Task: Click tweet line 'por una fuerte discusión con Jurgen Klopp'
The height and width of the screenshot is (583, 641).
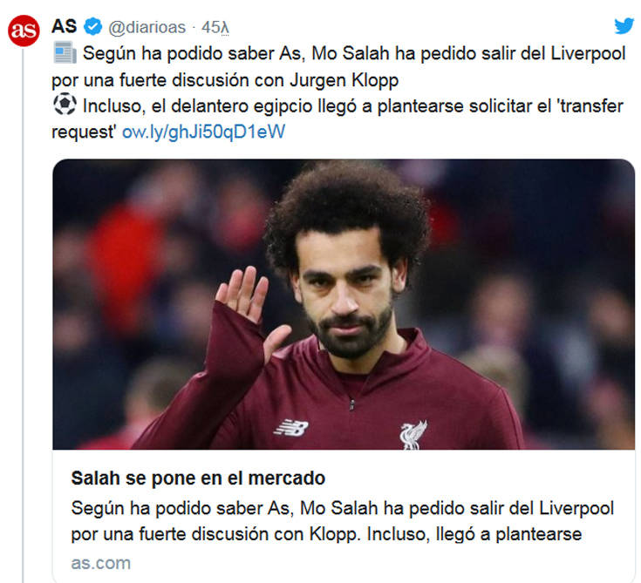Action: click(x=225, y=80)
